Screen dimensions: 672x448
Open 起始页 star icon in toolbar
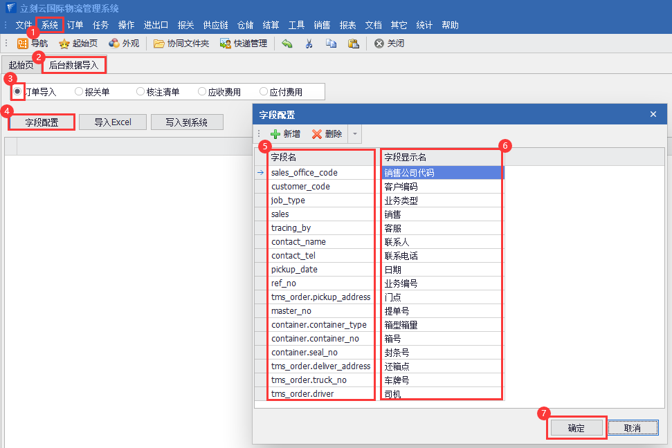tap(64, 44)
